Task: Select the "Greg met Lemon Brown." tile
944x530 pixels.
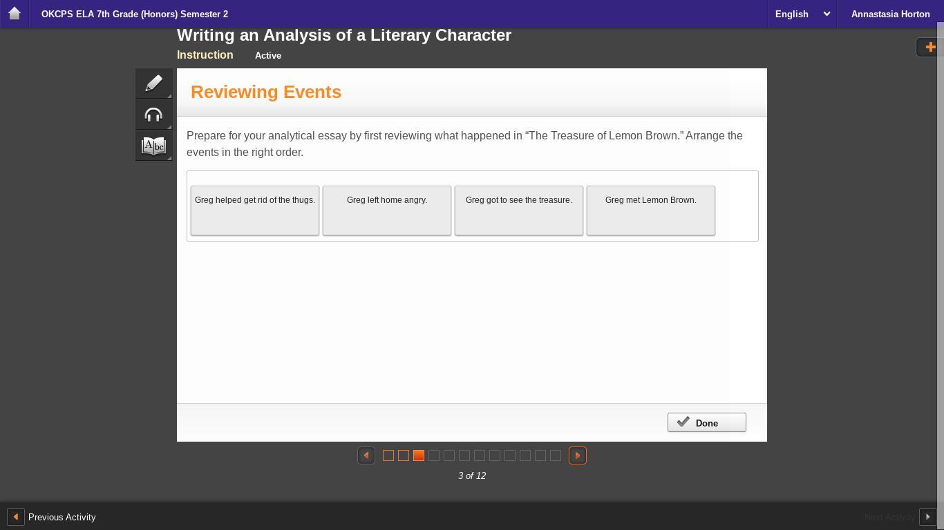Action: [x=650, y=210]
